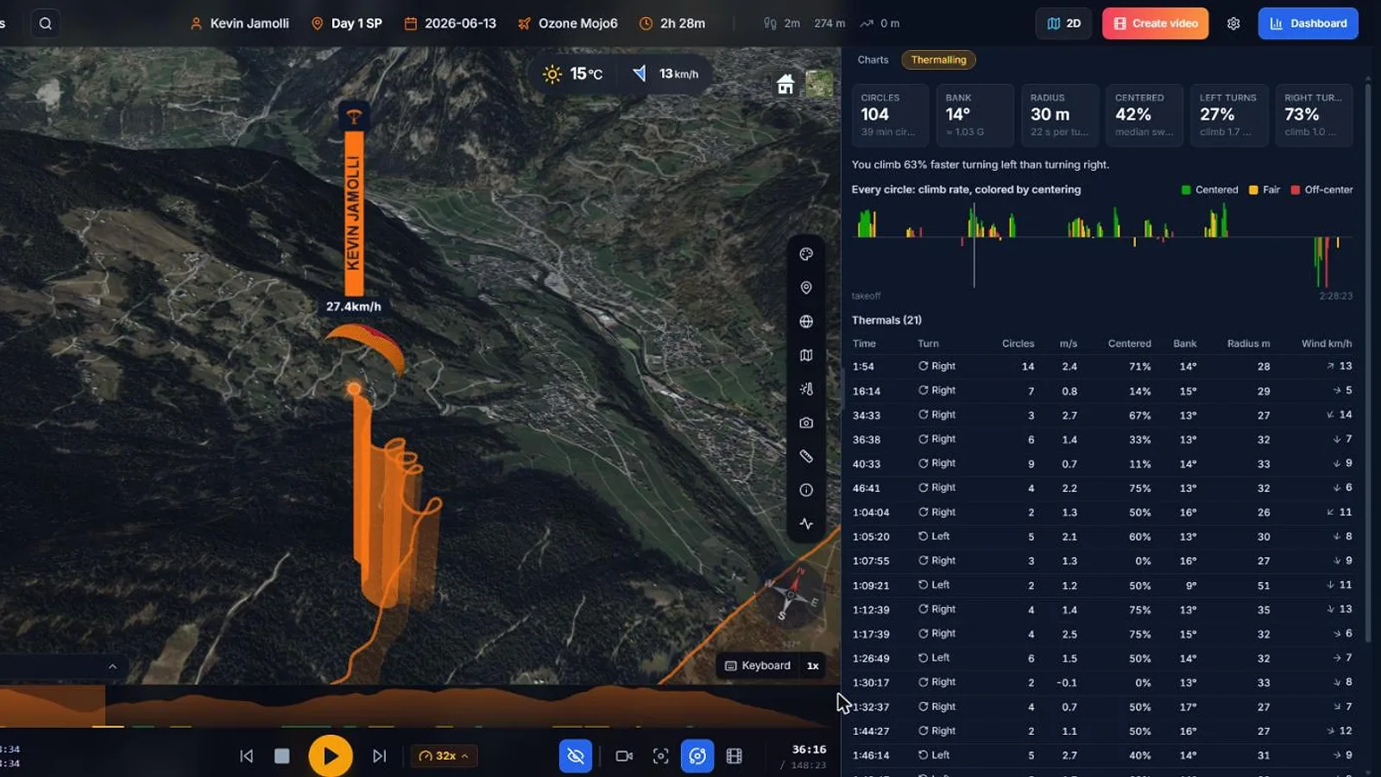Select the Thermalling tab

(938, 60)
